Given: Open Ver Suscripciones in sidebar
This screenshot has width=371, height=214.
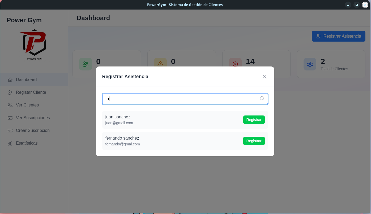Looking at the screenshot, I should [34, 118].
